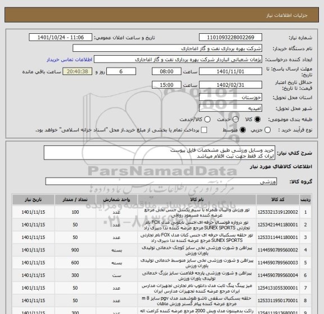This screenshot has width=324, height=314.
Task: Select the خدمت radio button
Action: tap(236, 120)
